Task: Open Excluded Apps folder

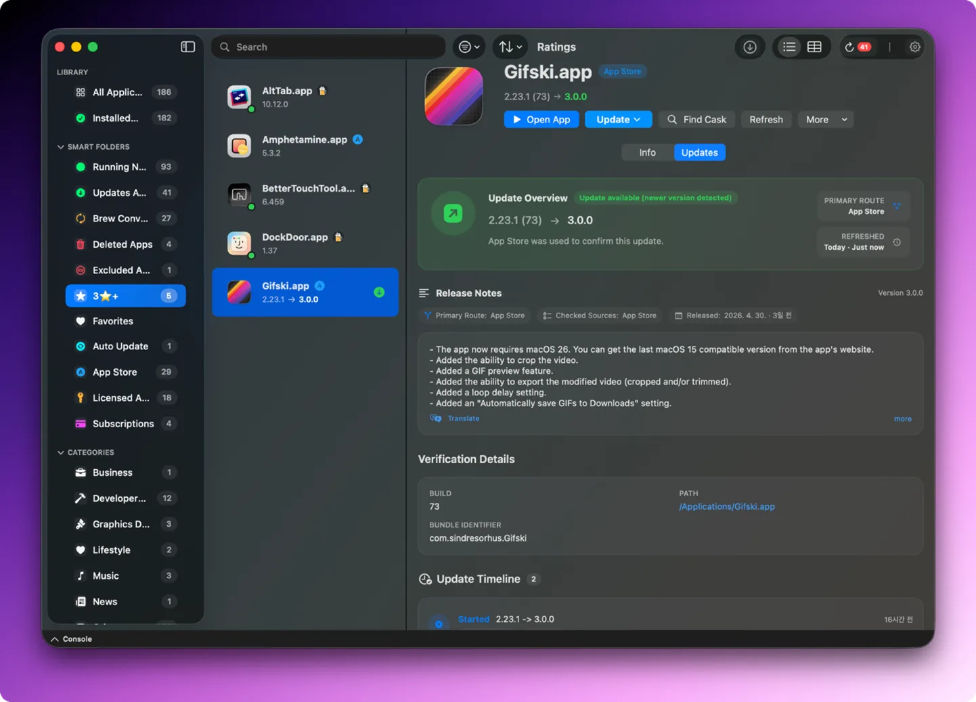Action: [x=125, y=269]
